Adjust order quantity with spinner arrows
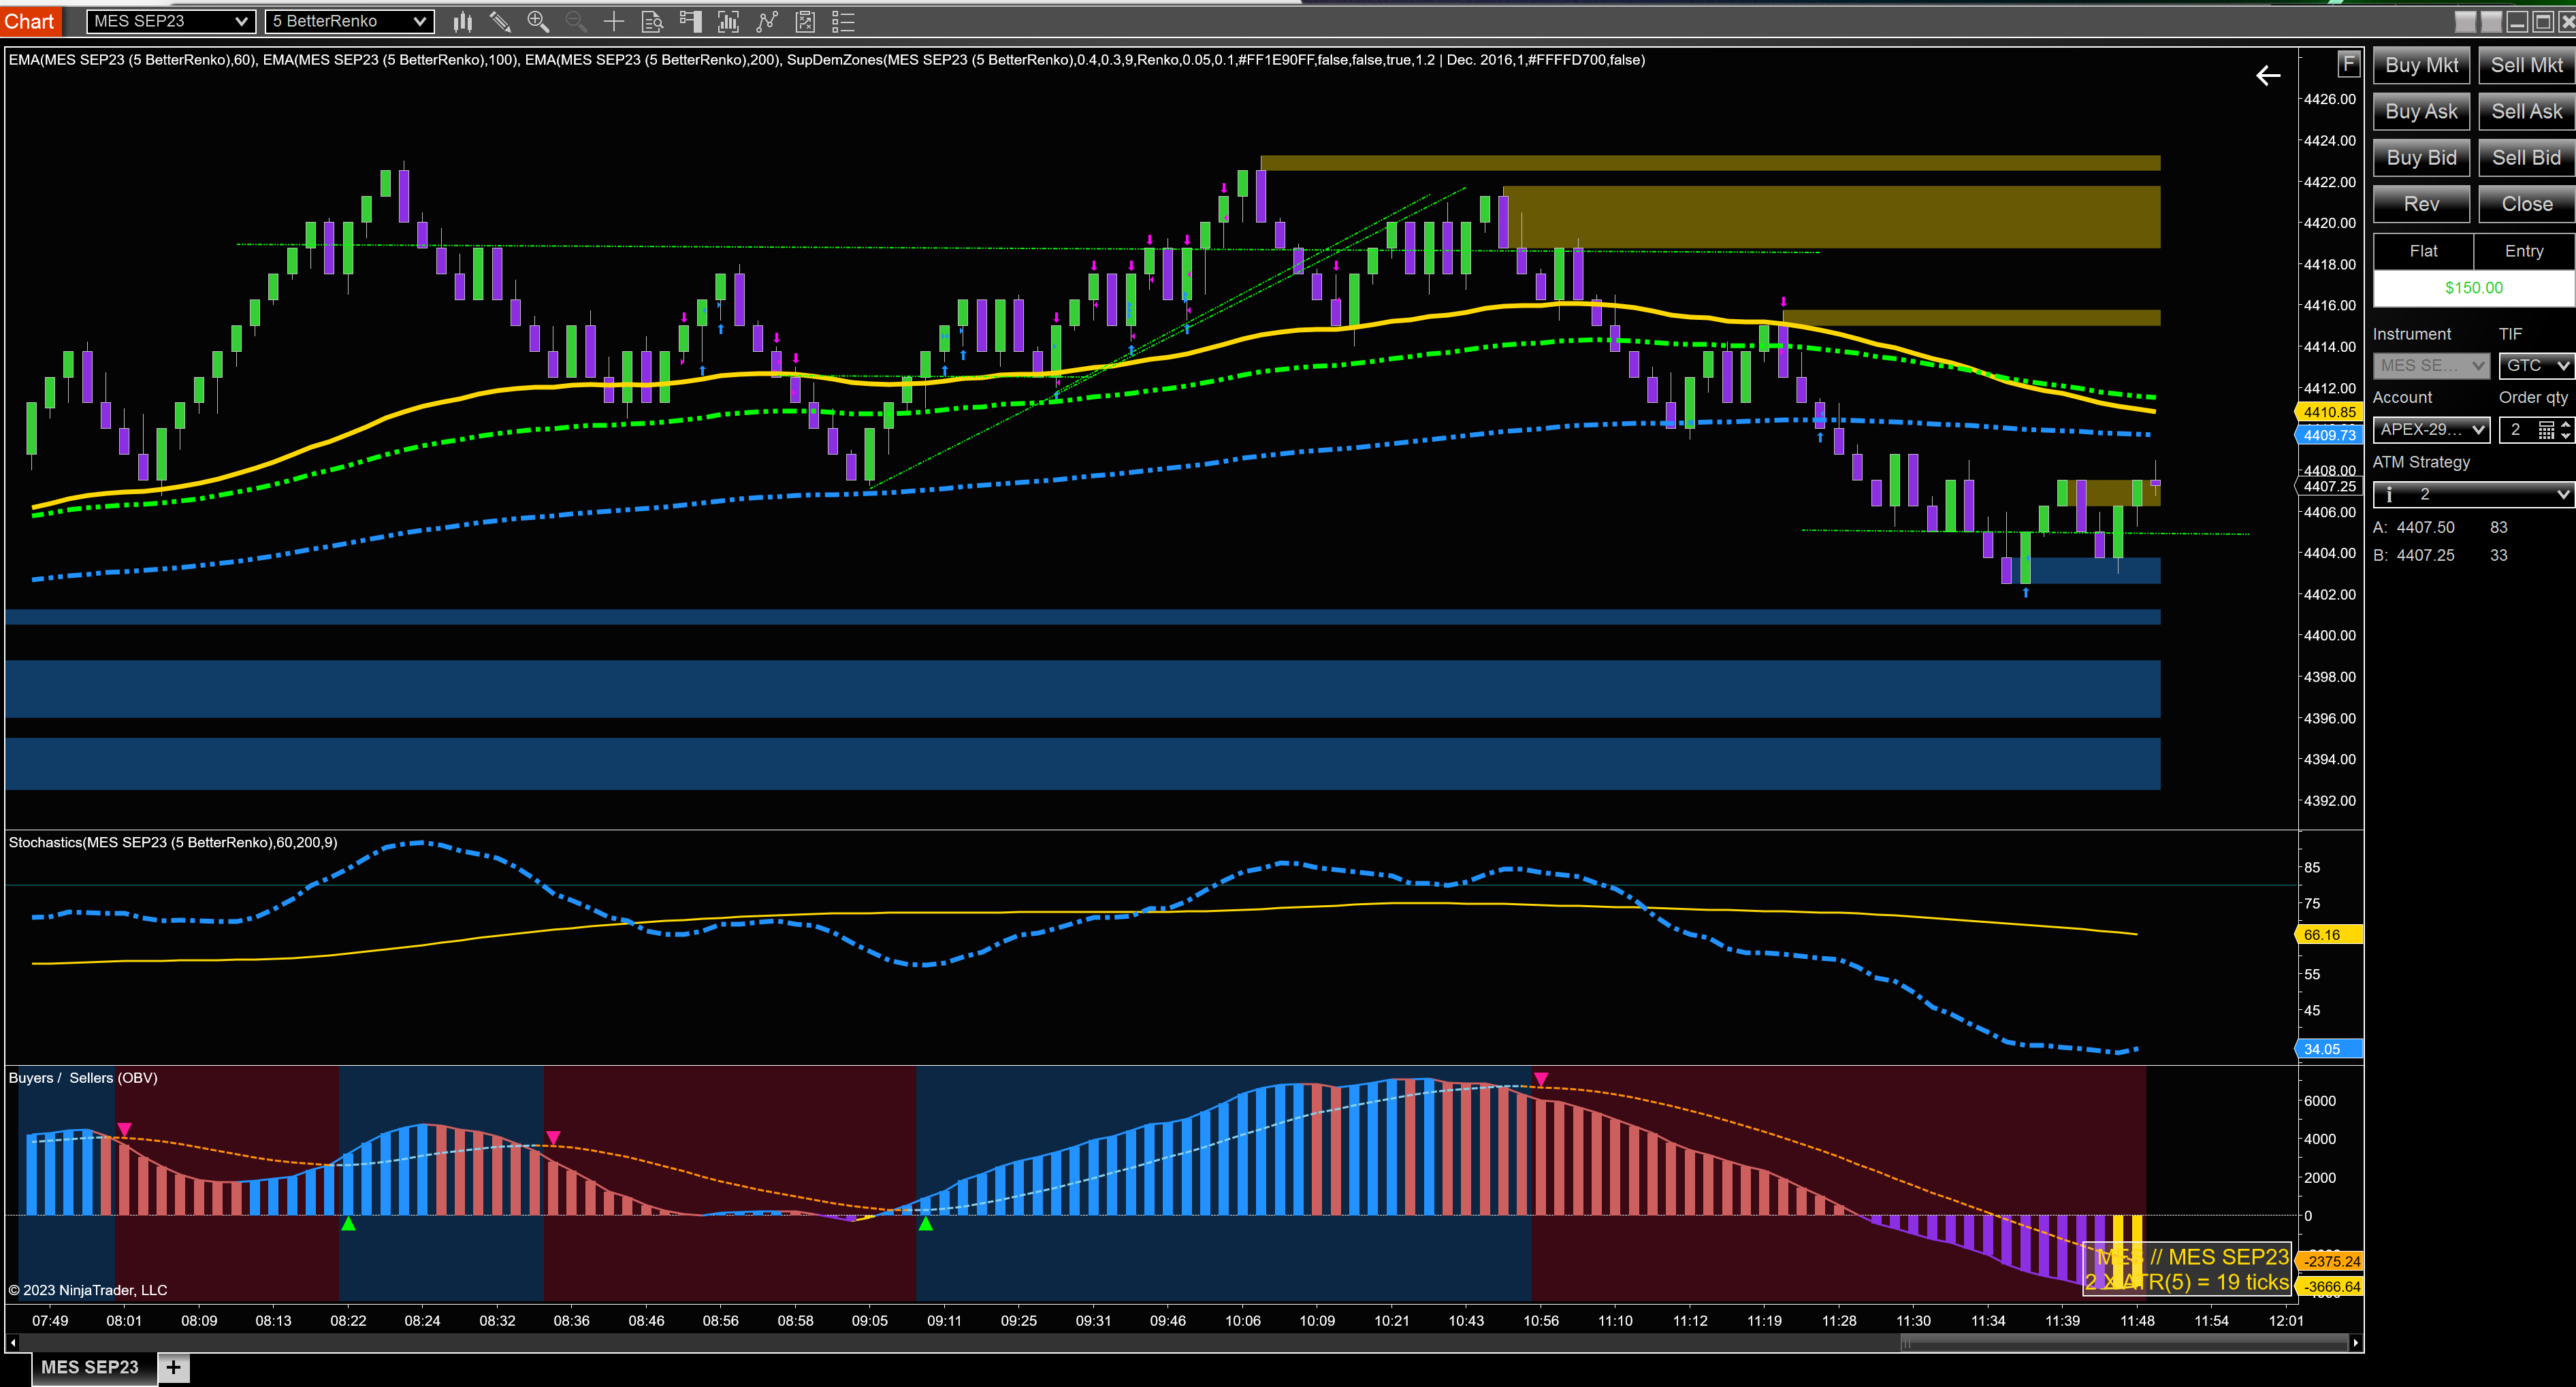Screen dimensions: 2576x1387 coord(2566,430)
